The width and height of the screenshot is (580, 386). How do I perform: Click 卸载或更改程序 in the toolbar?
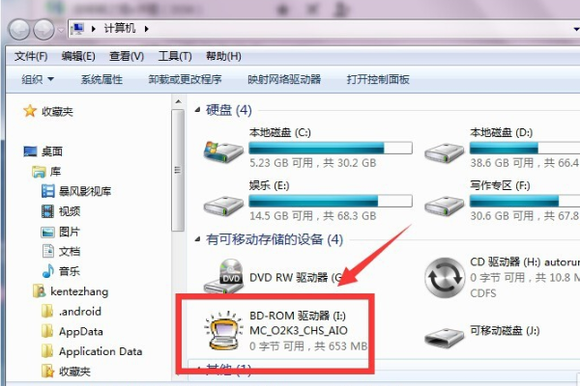click(x=185, y=79)
